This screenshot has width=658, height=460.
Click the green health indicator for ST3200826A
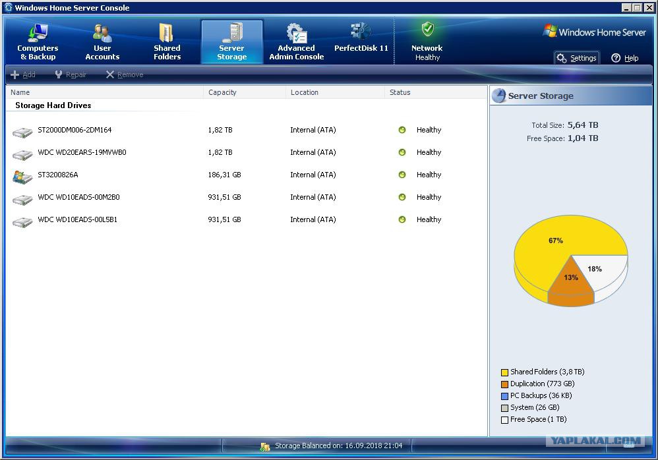pyautogui.click(x=402, y=175)
